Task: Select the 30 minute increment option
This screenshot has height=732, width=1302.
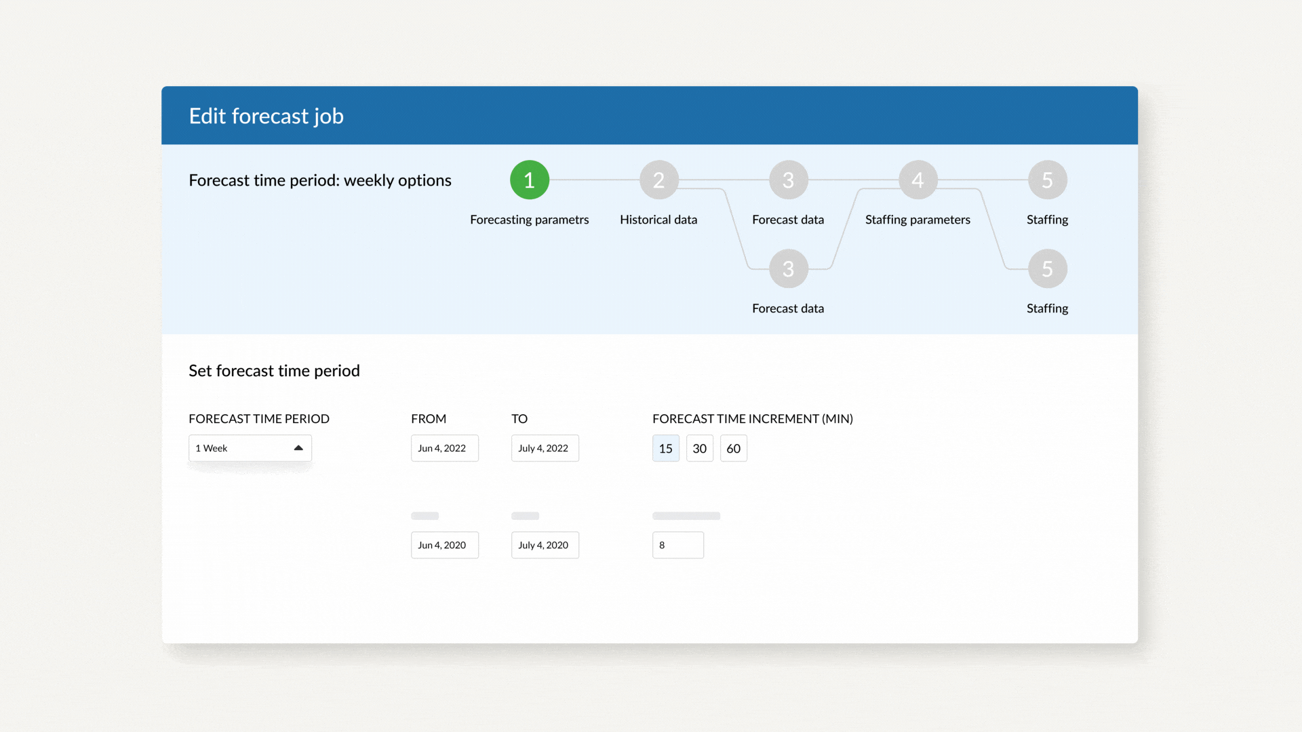Action: [x=699, y=449]
